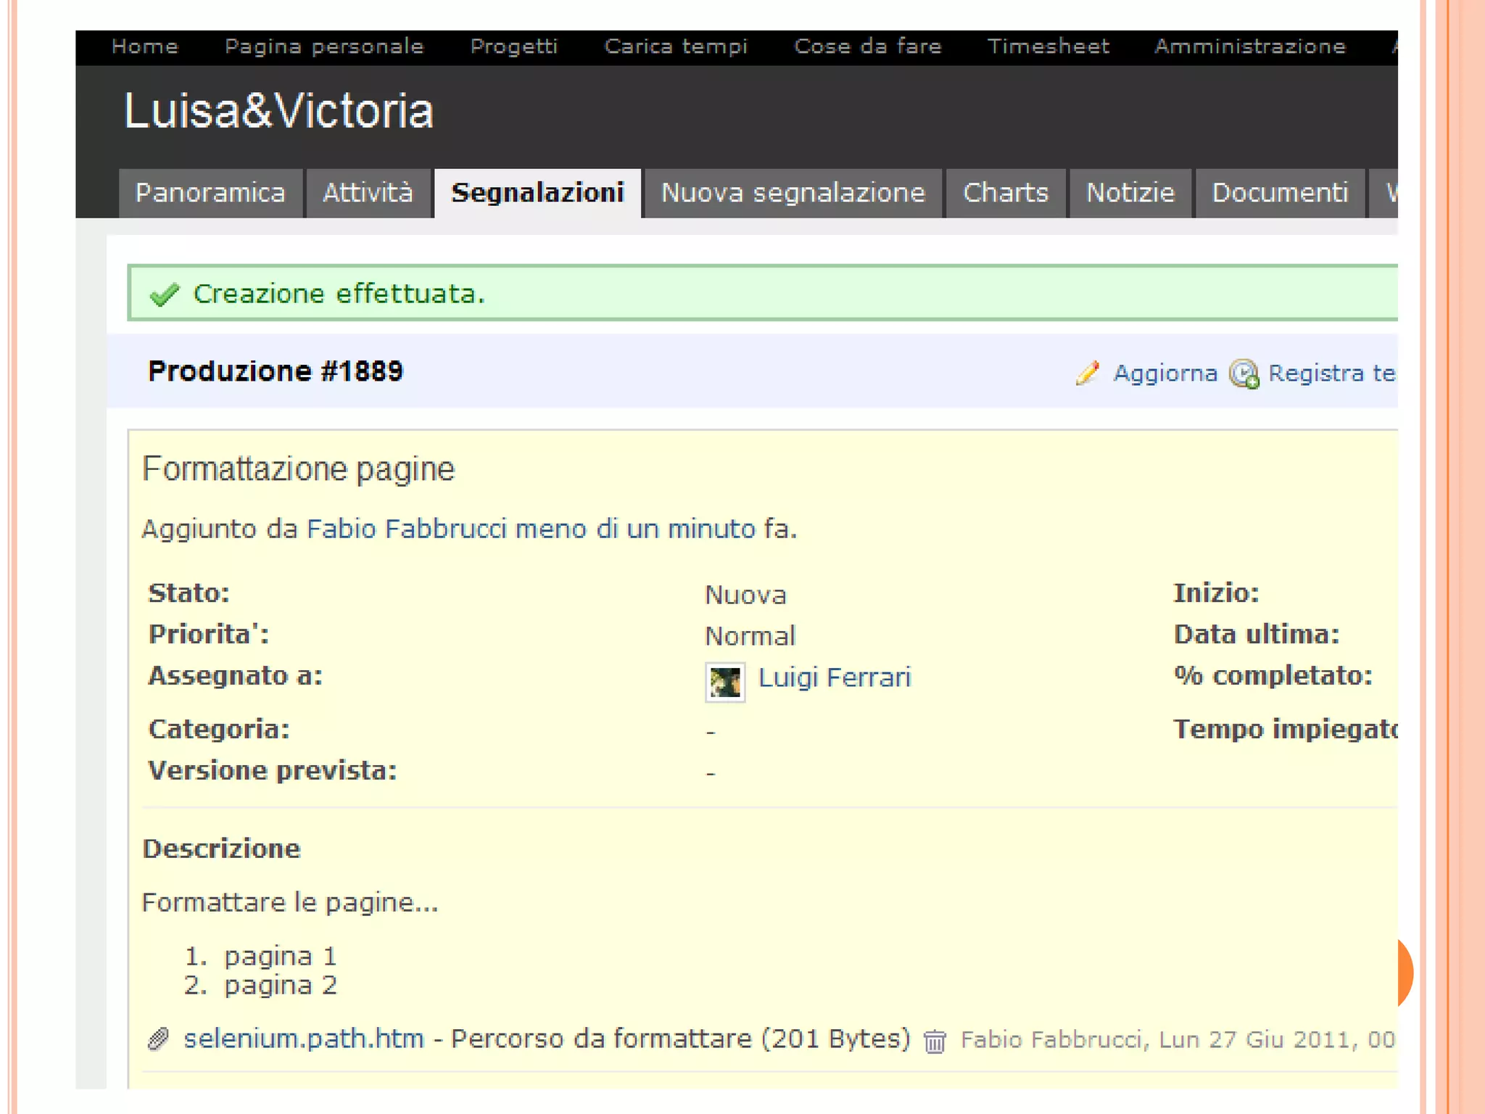The width and height of the screenshot is (1485, 1114).
Task: Open the Notizie tab
Action: (x=1130, y=193)
